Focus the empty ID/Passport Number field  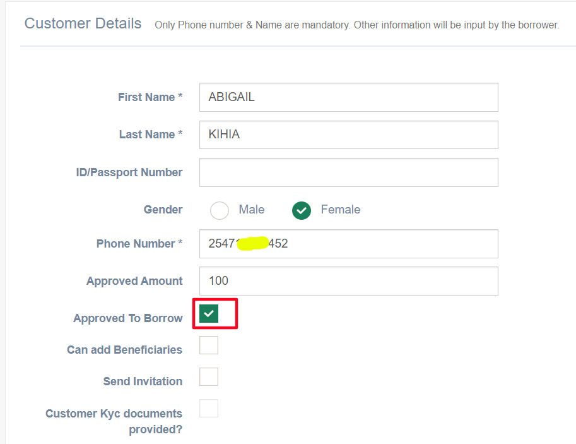[348, 172]
